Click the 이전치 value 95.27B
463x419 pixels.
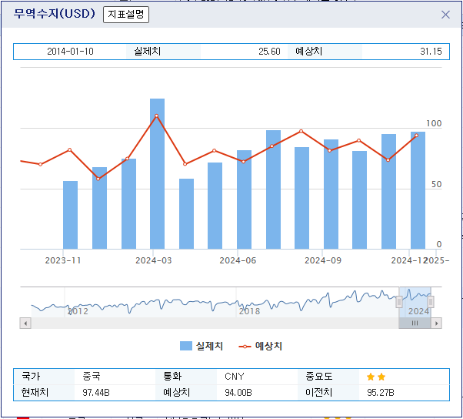coord(380,393)
